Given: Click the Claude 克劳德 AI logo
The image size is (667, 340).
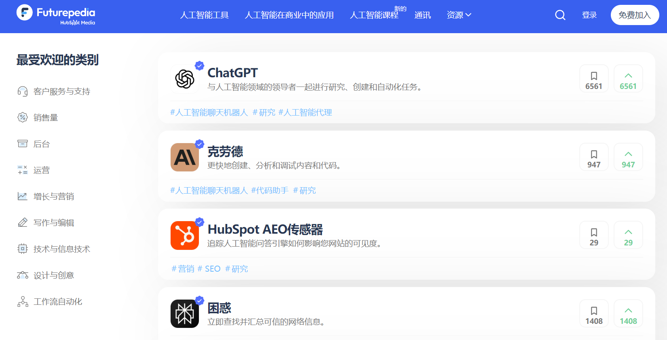Looking at the screenshot, I should point(185,157).
